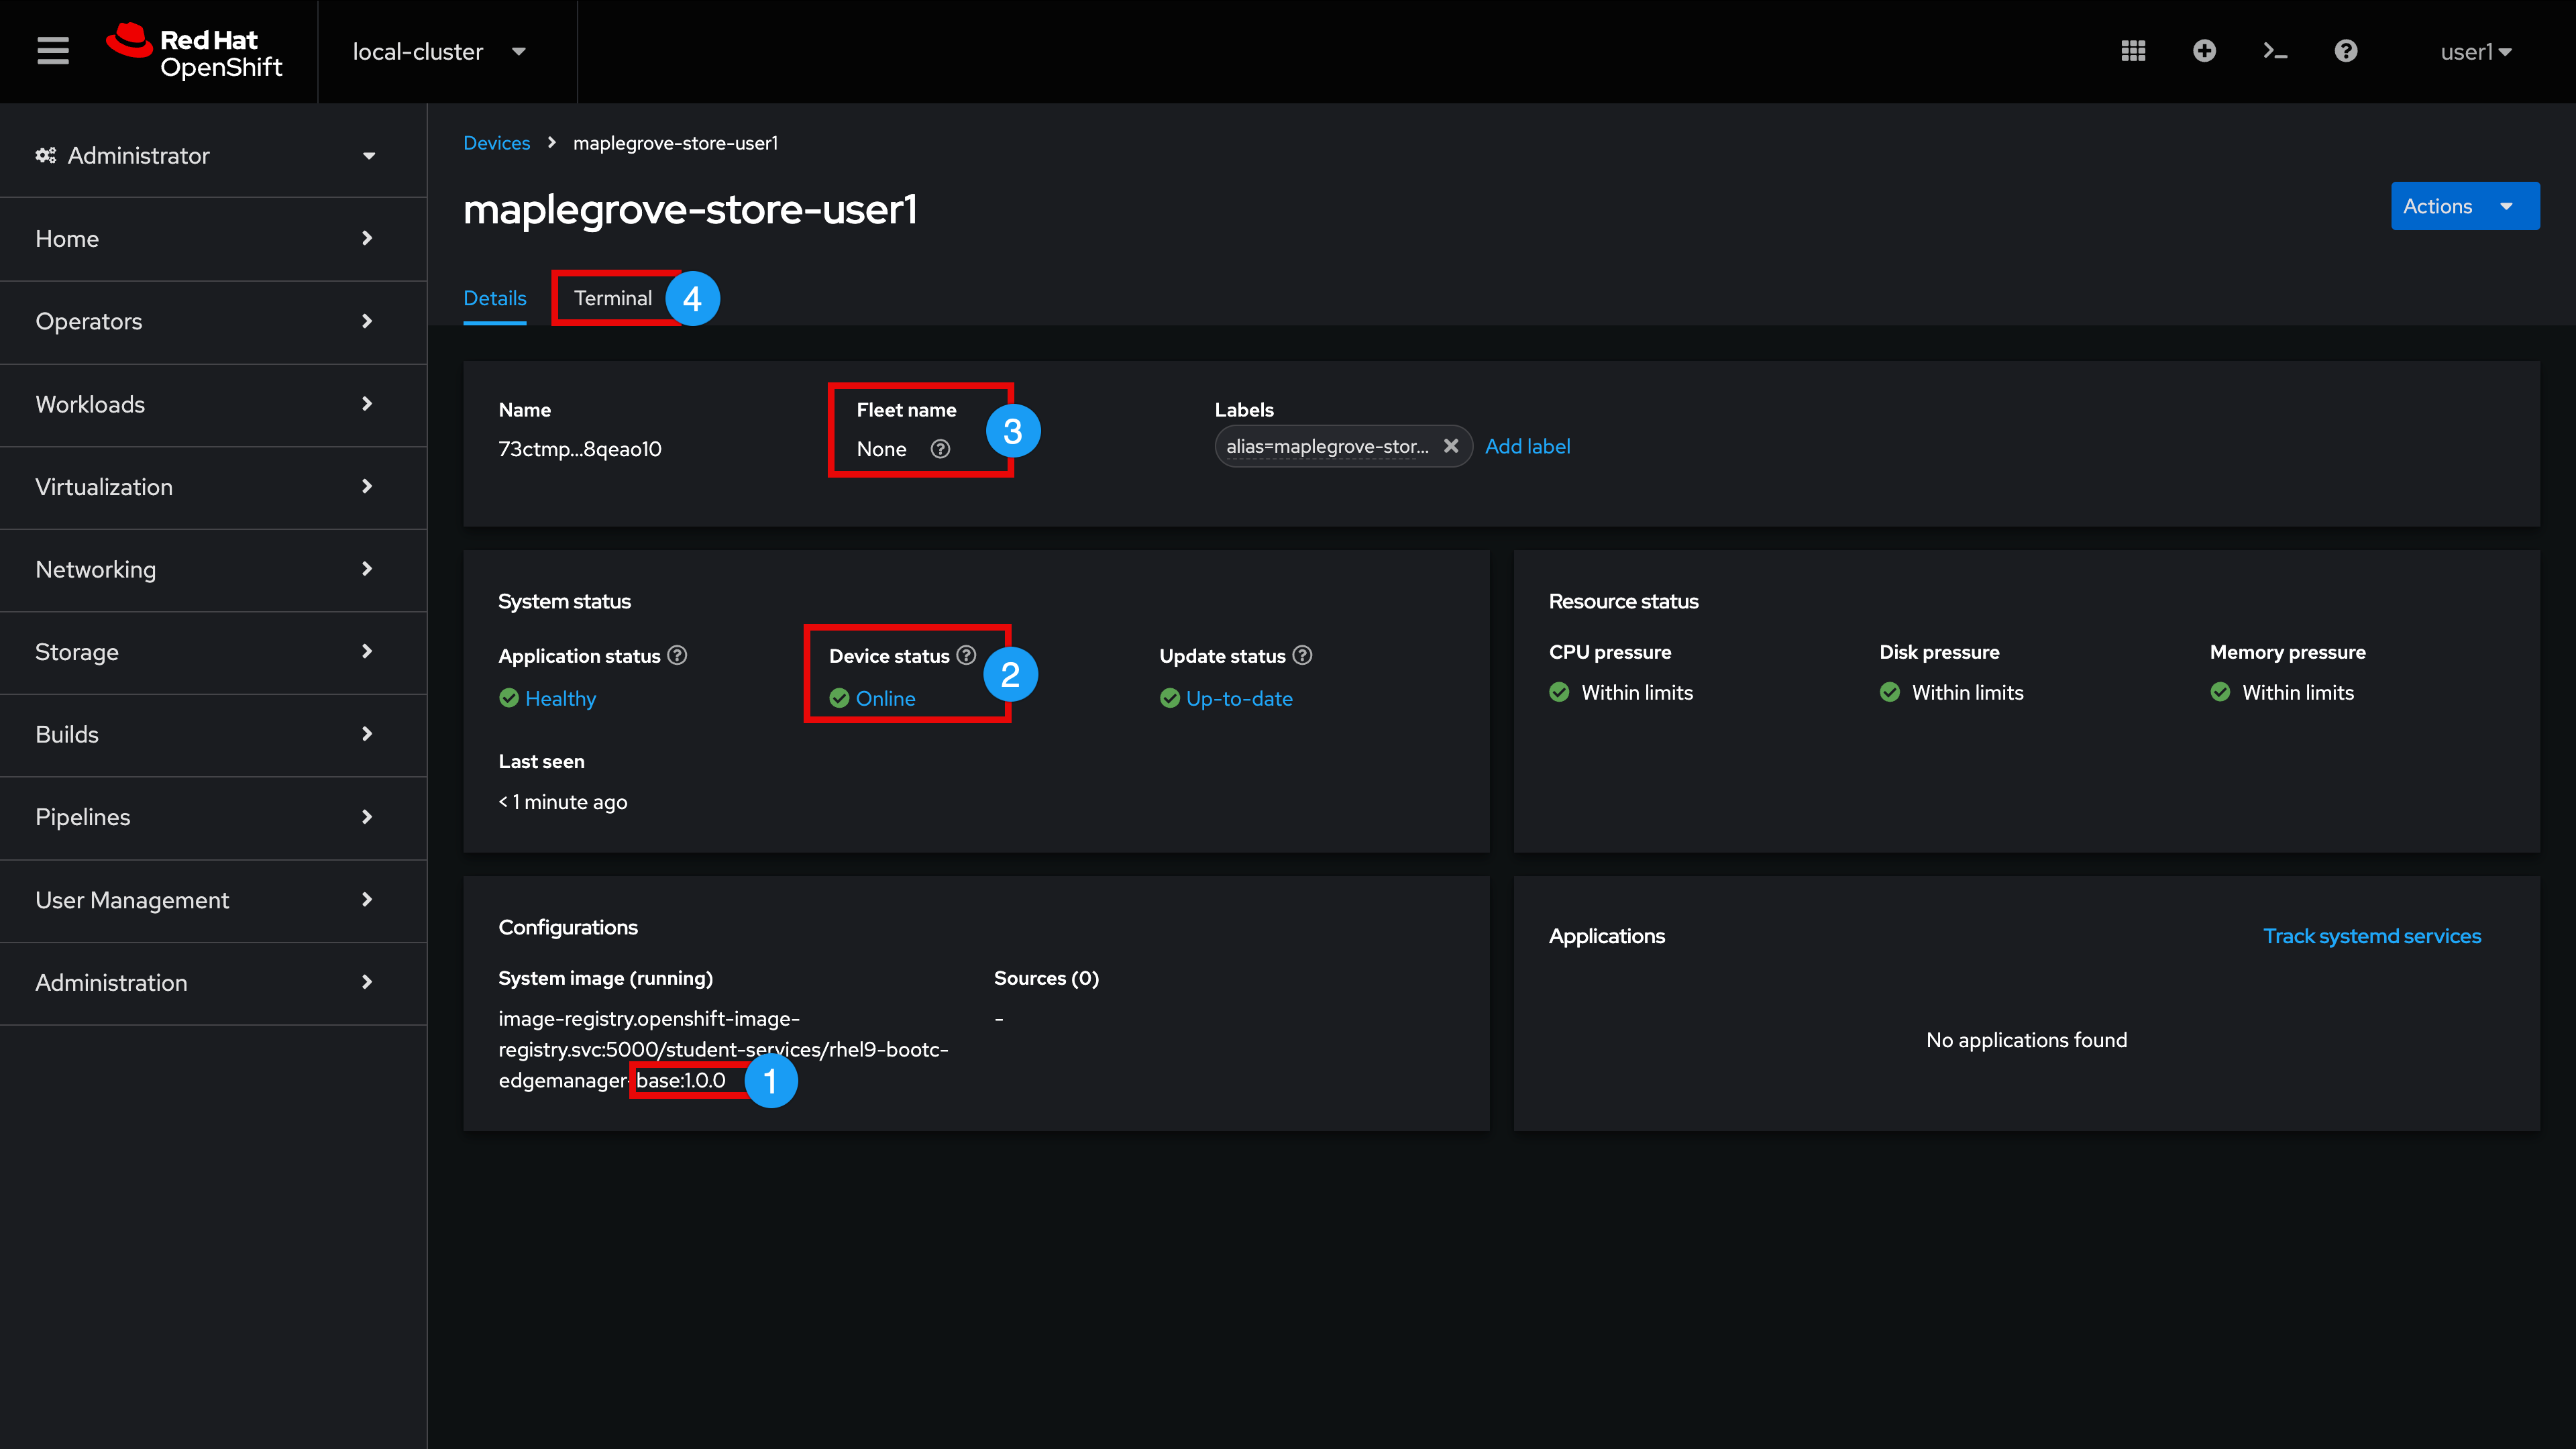Click the Sources (0) heading

(1046, 978)
